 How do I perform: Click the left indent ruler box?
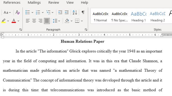tap(3, 37)
